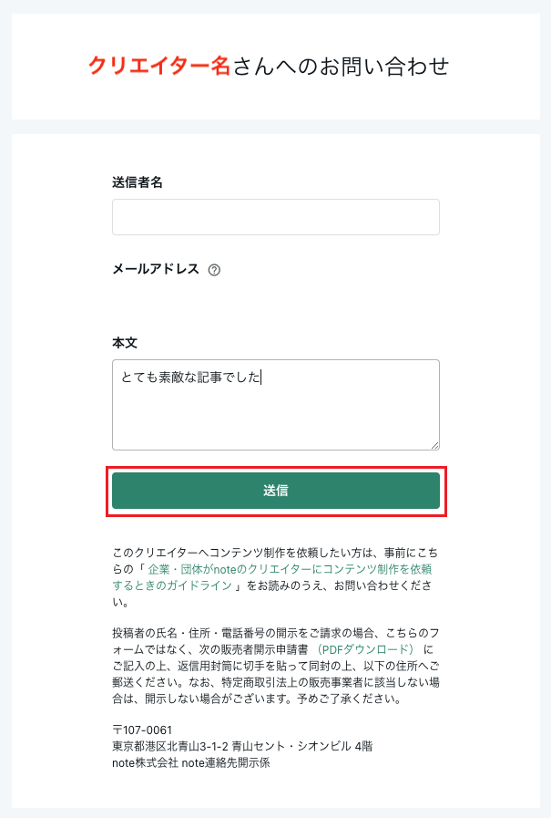The width and height of the screenshot is (551, 818).
Task: Click the メールアドレス field label
Action: [155, 269]
